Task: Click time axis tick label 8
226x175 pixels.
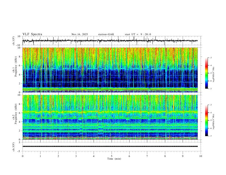Action: click(x=165, y=156)
